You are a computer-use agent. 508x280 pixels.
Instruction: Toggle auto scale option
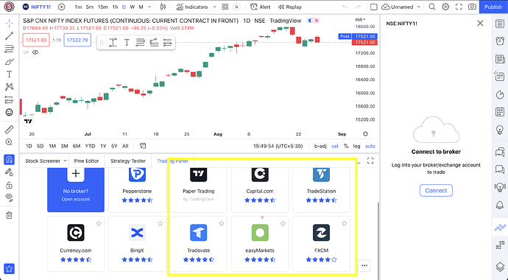[370, 146]
